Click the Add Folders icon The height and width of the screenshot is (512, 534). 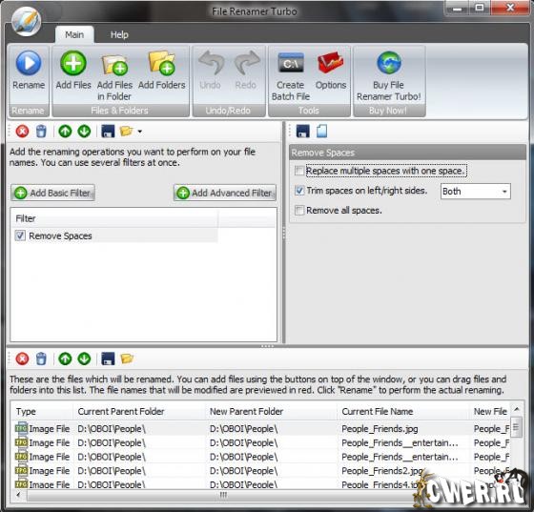click(x=162, y=63)
